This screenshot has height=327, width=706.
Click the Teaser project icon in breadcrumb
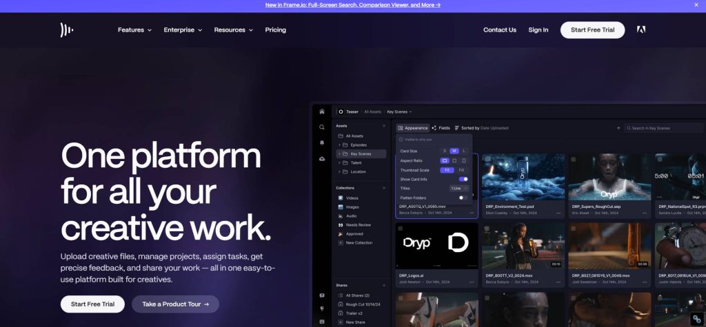pyautogui.click(x=341, y=112)
